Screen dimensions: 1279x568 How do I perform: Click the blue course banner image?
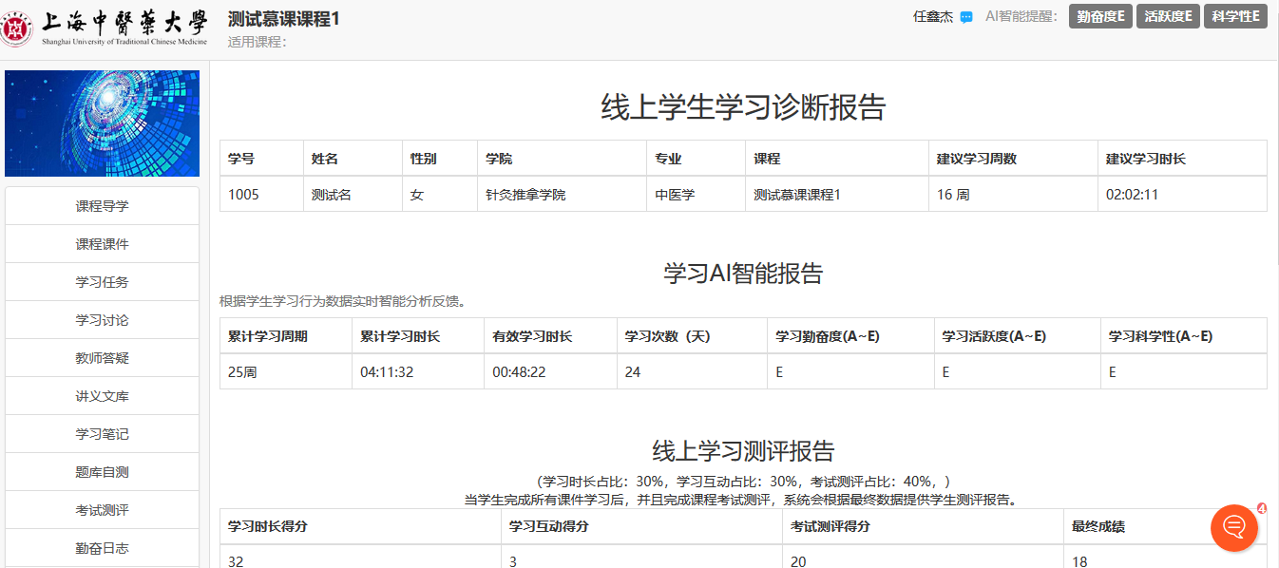tap(103, 123)
